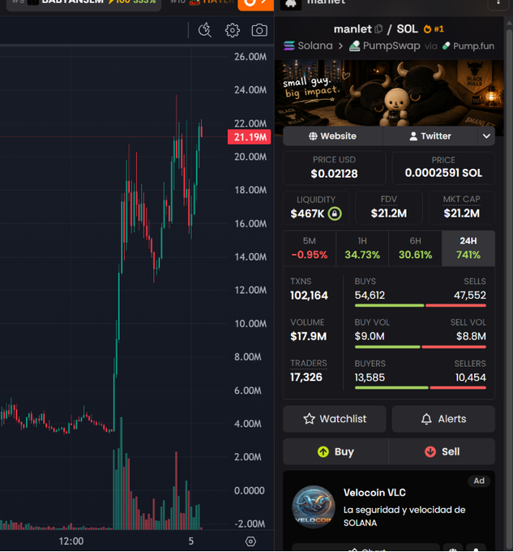The height and width of the screenshot is (552, 513).
Task: Open chart time axis settings icon
Action: click(250, 541)
